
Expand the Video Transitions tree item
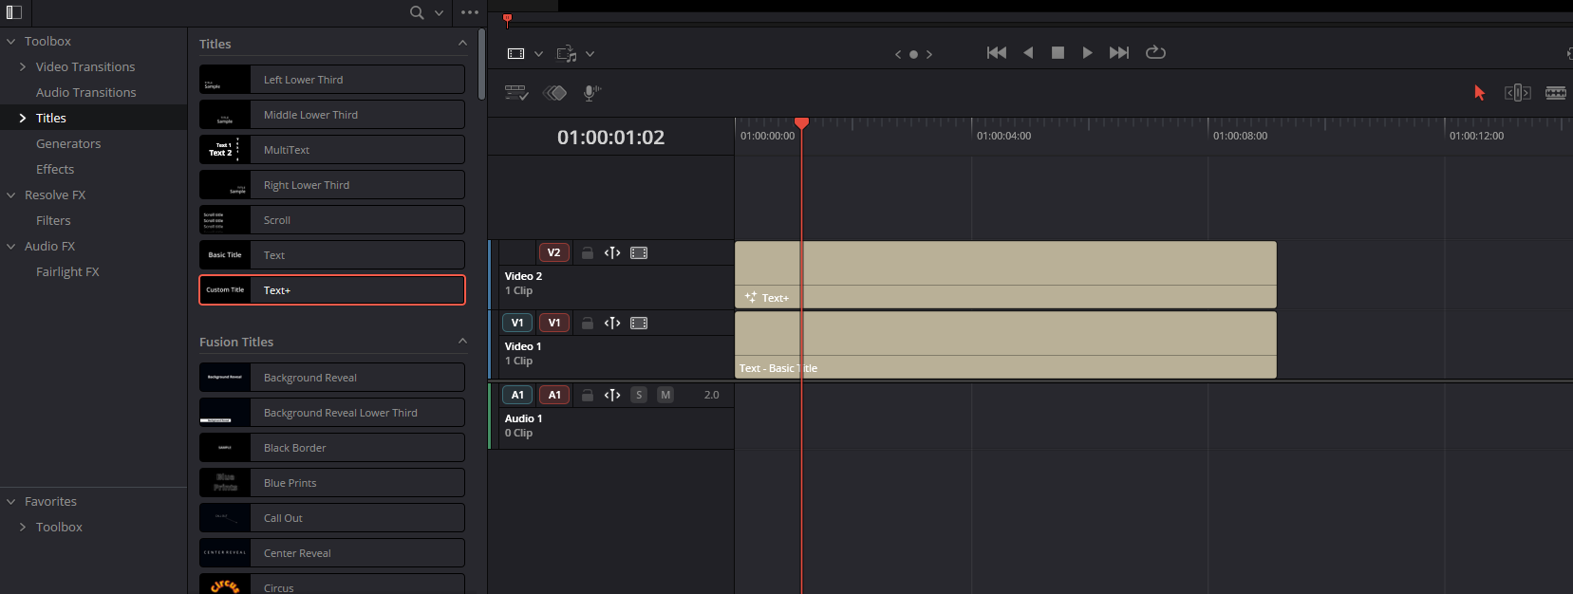tap(23, 66)
